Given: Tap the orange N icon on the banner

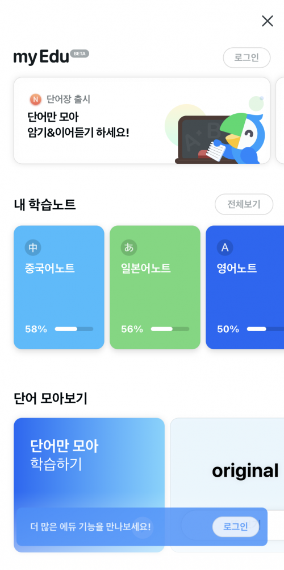Looking at the screenshot, I should pos(36,99).
